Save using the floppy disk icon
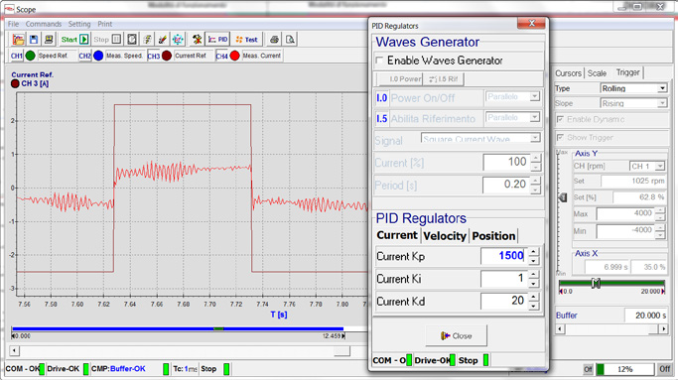Image resolution: width=678 pixels, height=380 pixels. point(34,40)
